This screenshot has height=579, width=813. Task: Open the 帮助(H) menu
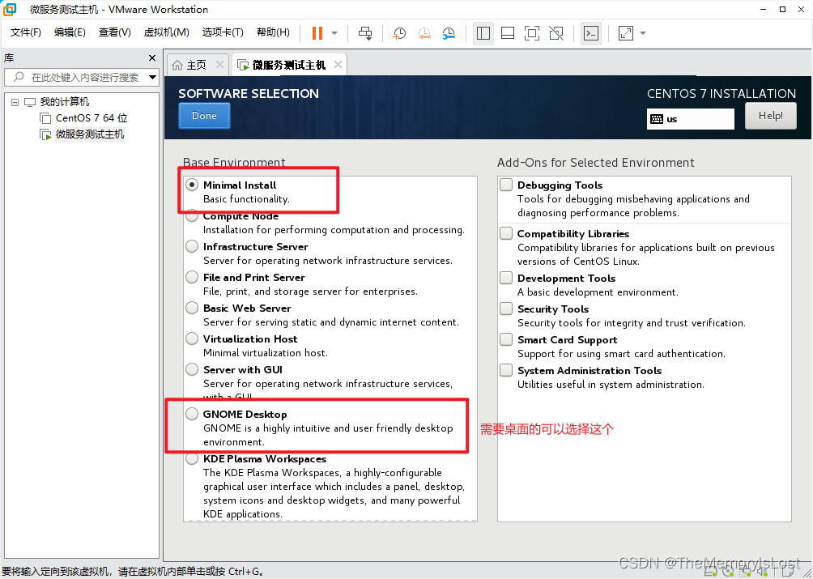[273, 32]
